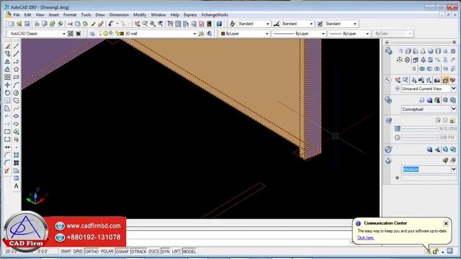The width and height of the screenshot is (461, 259).
Task: Toggle SNAP mode in status bar
Action: (66, 251)
